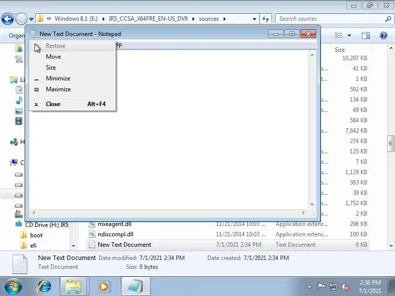Expand the arrow after sources breadcrumb
This screenshot has height=296, width=395.
pyautogui.click(x=225, y=19)
